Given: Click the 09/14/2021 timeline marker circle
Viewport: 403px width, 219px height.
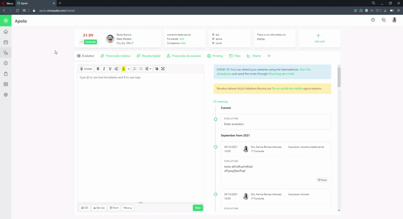Looking at the screenshot, I should 216,194.
